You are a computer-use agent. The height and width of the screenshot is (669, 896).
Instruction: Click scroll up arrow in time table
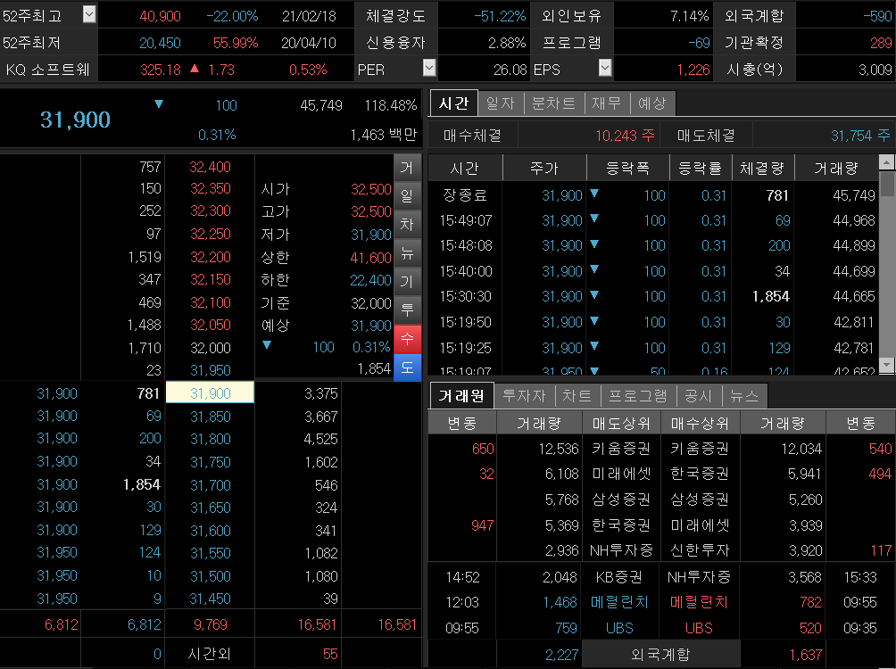coord(887,163)
